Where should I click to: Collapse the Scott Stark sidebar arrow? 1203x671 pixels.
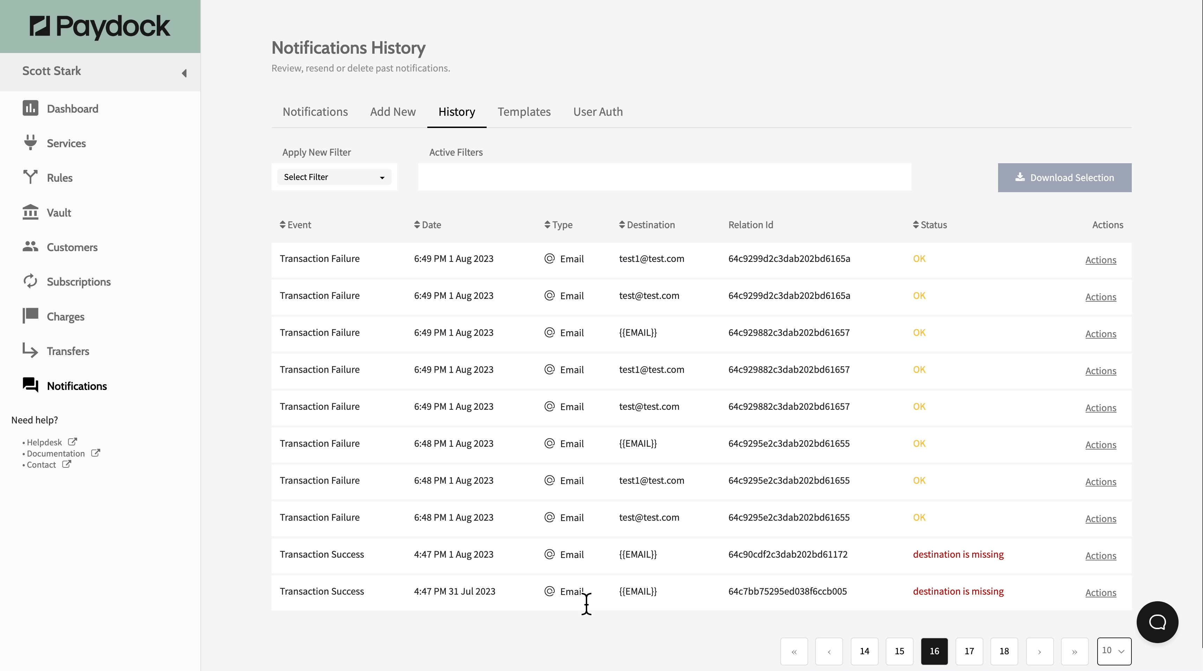(x=184, y=73)
